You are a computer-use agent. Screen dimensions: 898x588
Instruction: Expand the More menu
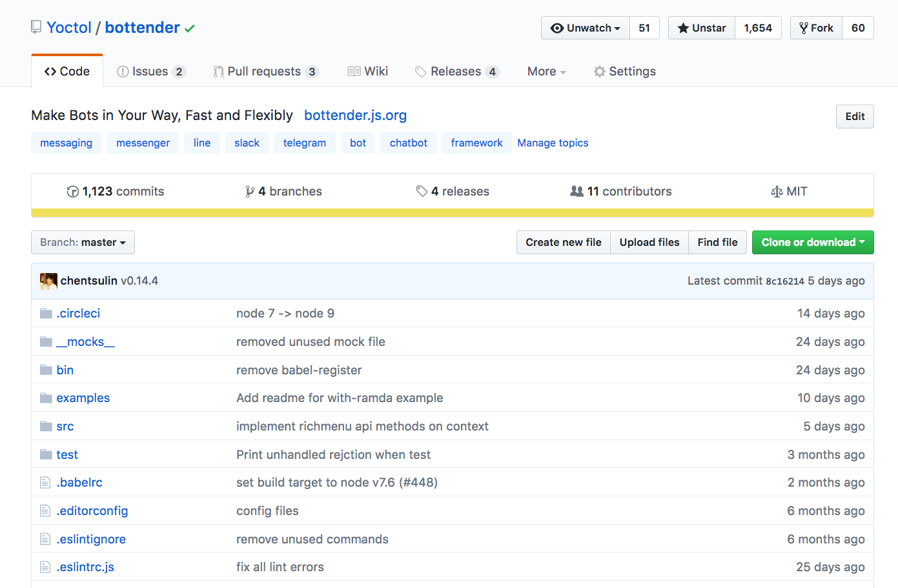[x=546, y=71]
